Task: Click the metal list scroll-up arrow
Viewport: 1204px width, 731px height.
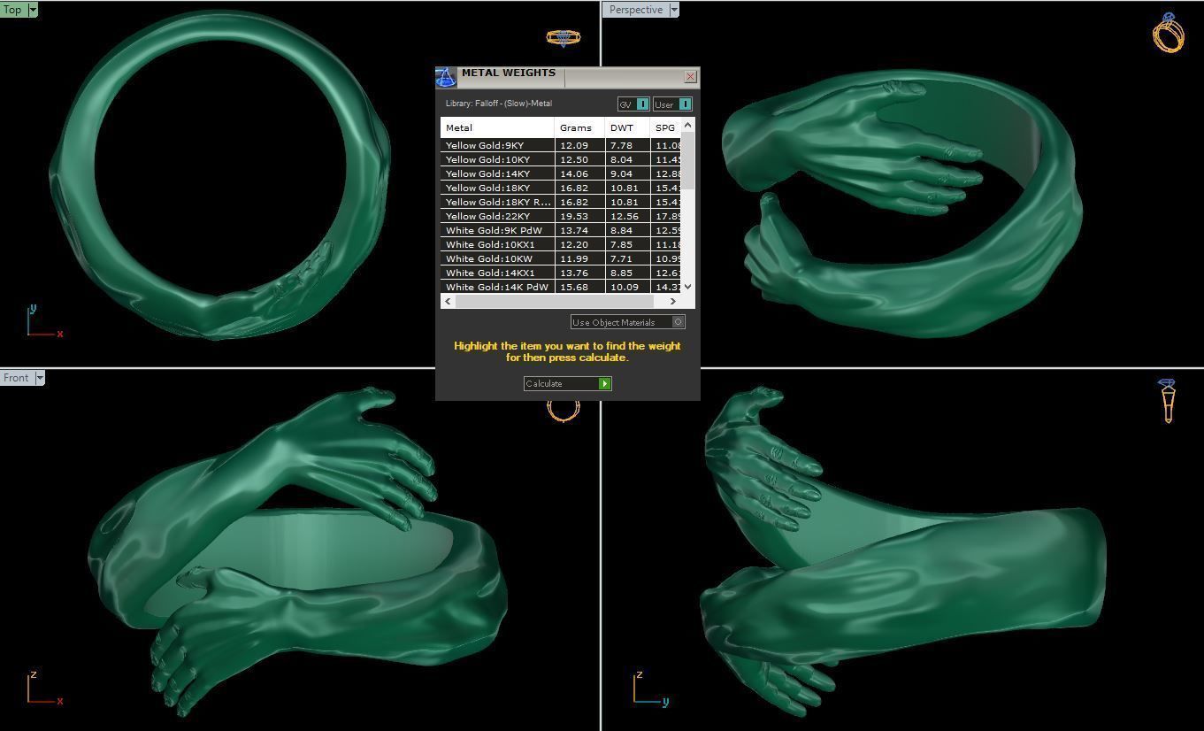Action: pos(688,126)
